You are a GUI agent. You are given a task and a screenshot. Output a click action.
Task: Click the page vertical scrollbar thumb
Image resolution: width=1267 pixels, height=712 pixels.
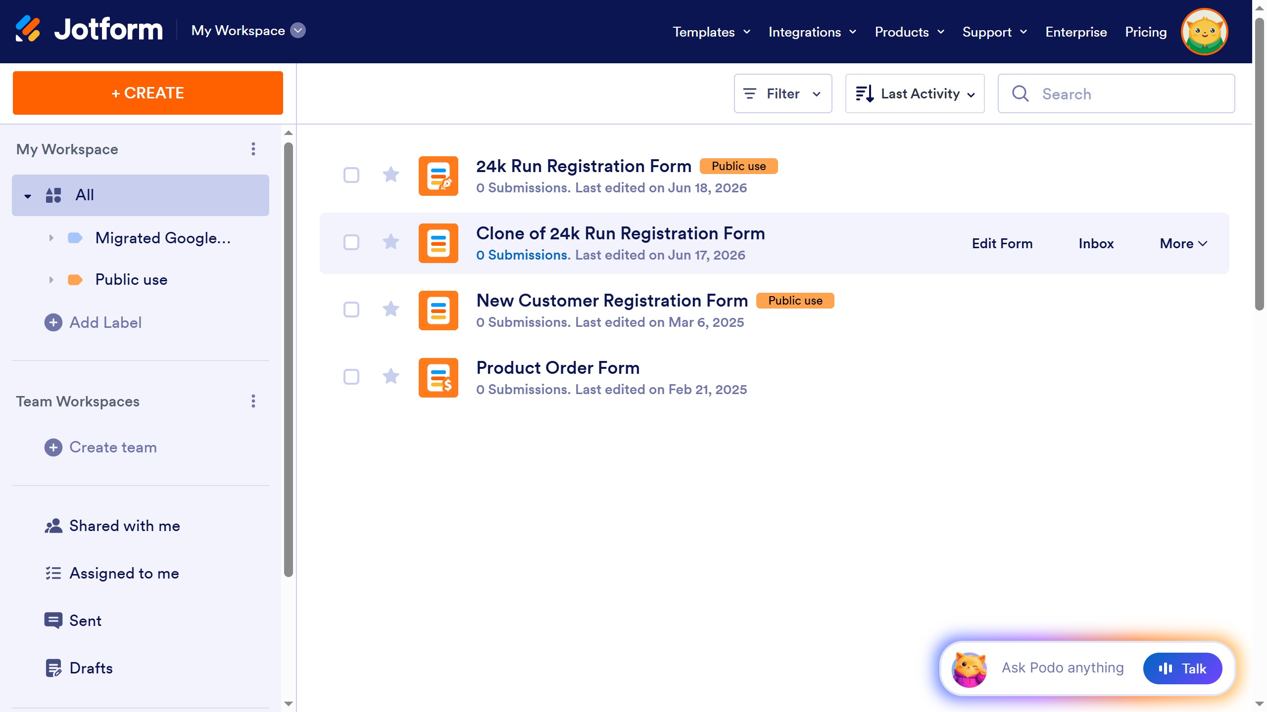click(x=1260, y=163)
